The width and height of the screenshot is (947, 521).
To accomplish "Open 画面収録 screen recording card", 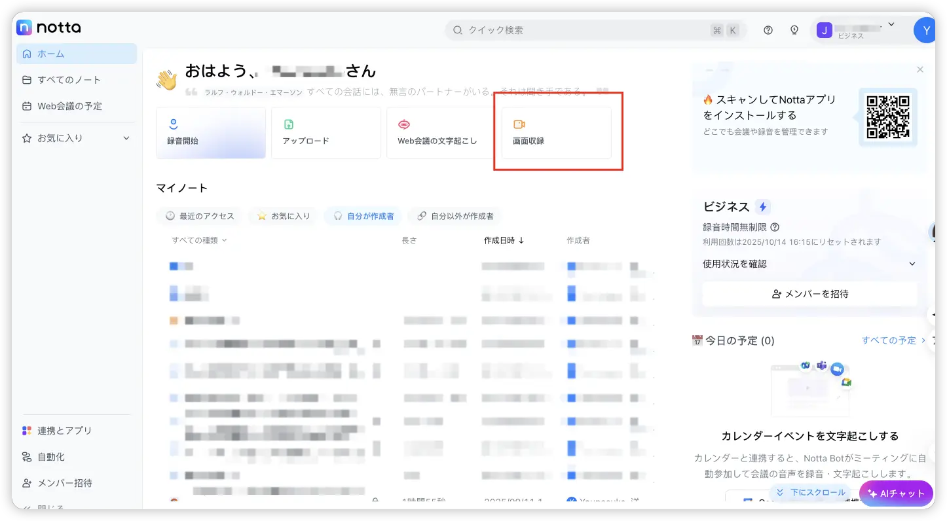I will (x=556, y=133).
